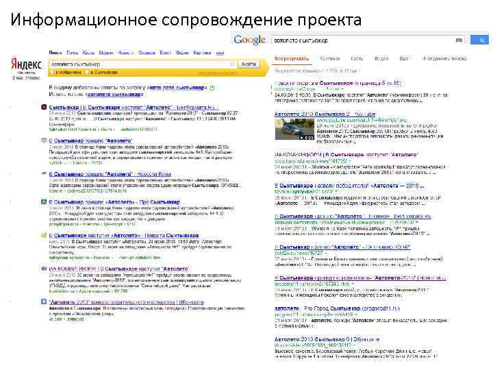Switch to Google "Карты" tab
The image size is (493, 370).
[x=357, y=58]
